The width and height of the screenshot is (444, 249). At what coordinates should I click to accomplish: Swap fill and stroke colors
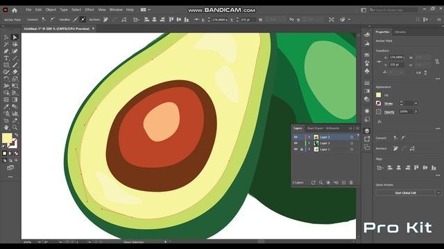(16, 135)
